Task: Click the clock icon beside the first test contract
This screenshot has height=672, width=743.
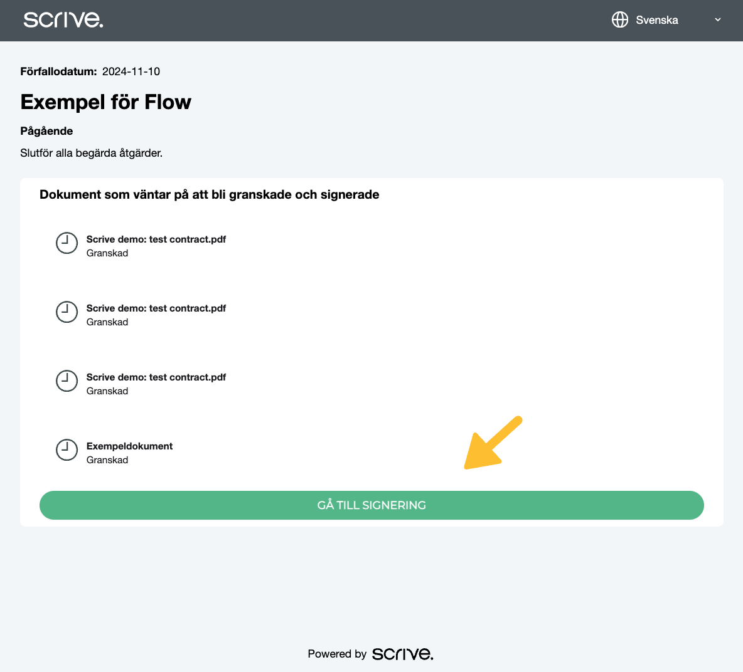Action: (67, 243)
